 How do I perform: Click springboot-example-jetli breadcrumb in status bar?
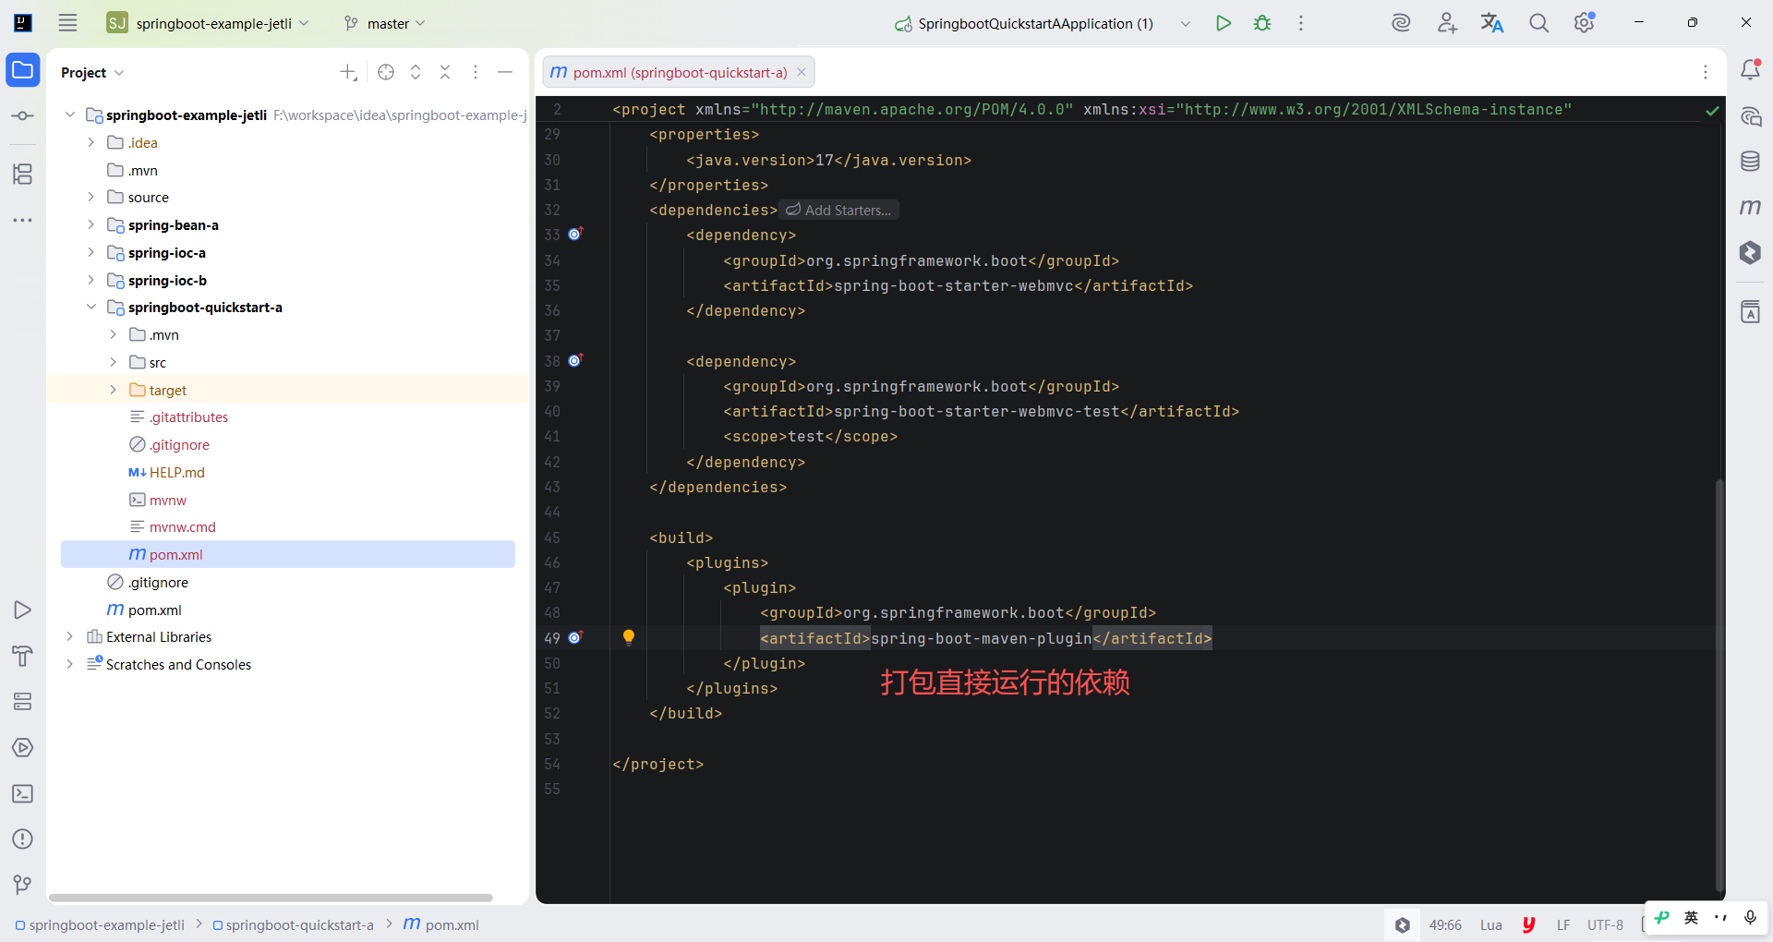pos(100,924)
